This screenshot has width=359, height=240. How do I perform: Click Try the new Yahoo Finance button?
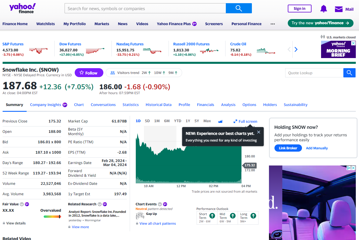(320, 23)
